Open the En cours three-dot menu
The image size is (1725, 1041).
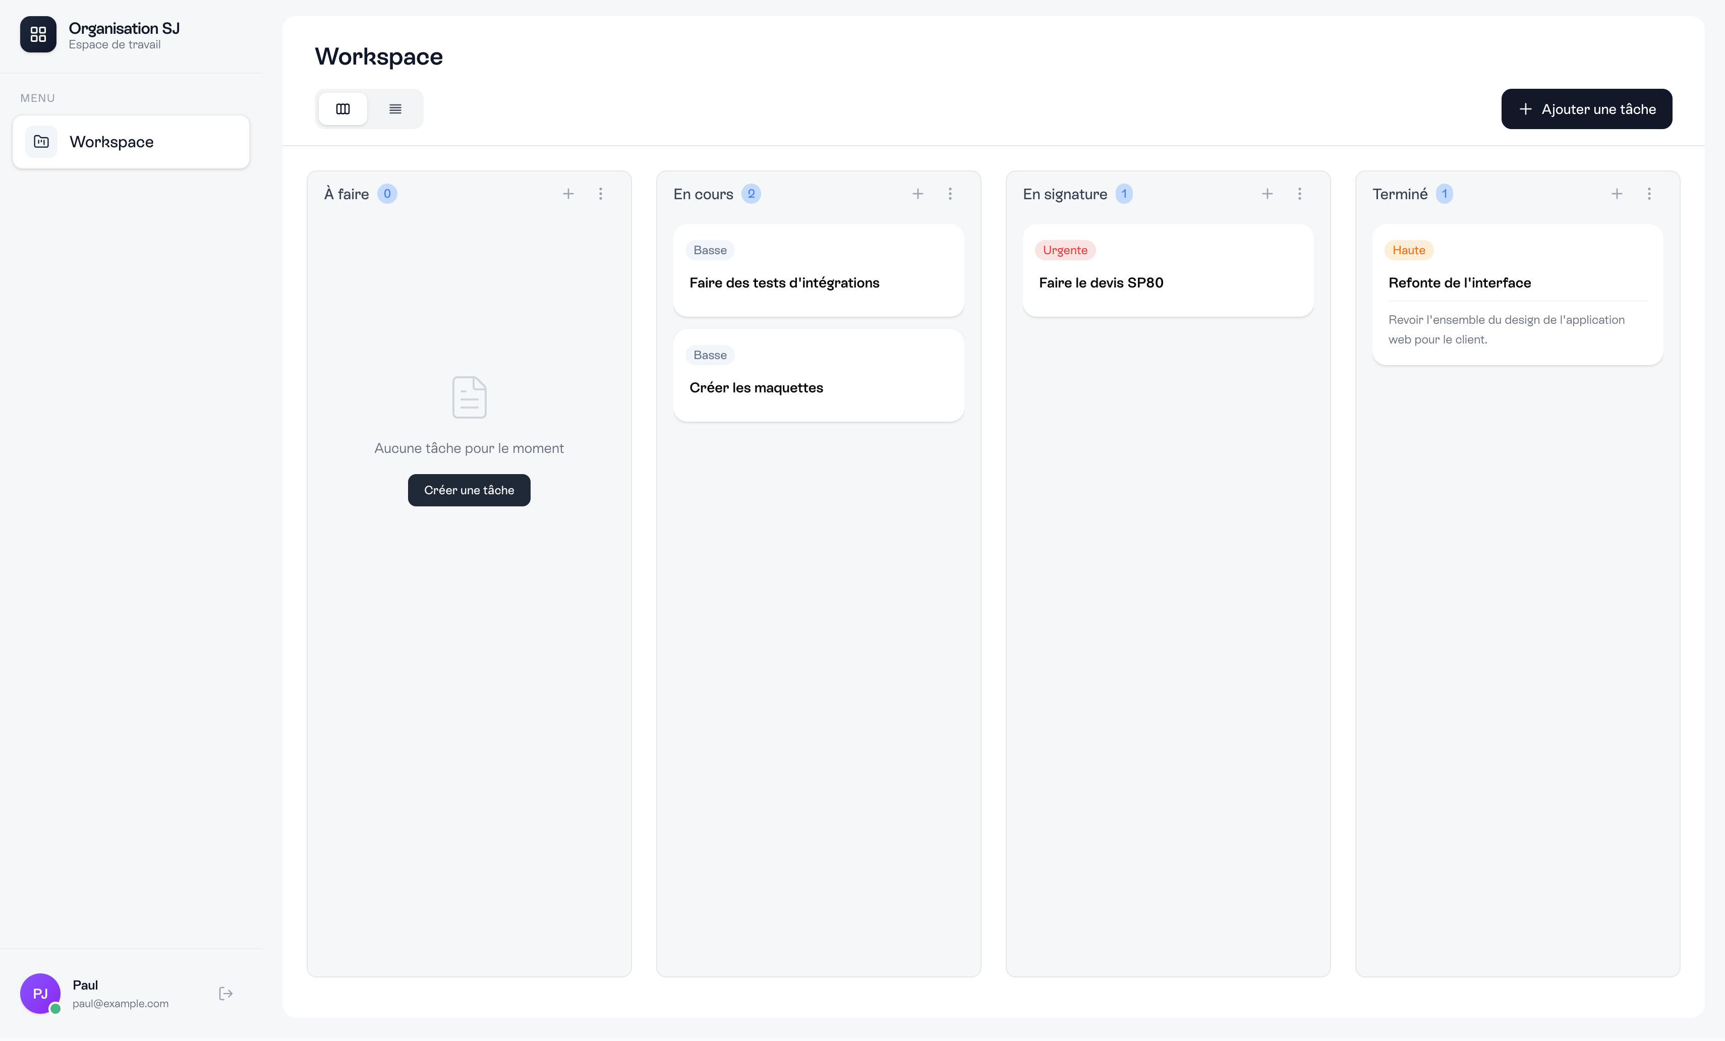949,194
